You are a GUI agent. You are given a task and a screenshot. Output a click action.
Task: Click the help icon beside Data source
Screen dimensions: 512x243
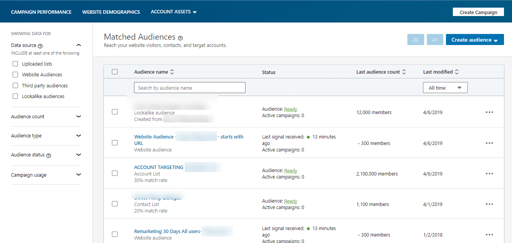tap(40, 46)
